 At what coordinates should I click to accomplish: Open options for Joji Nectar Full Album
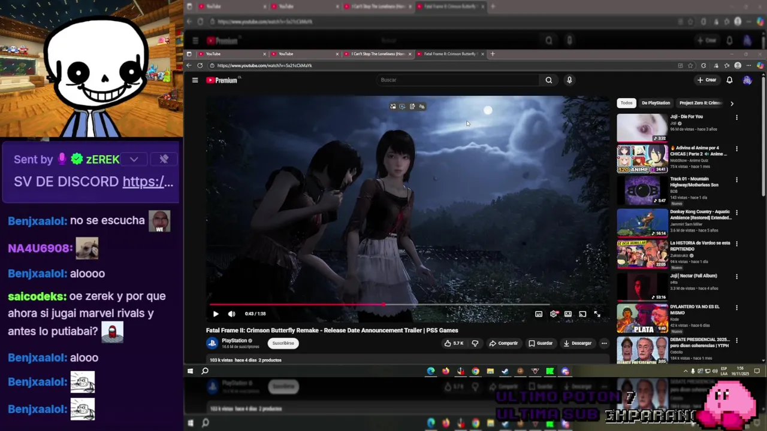(736, 277)
